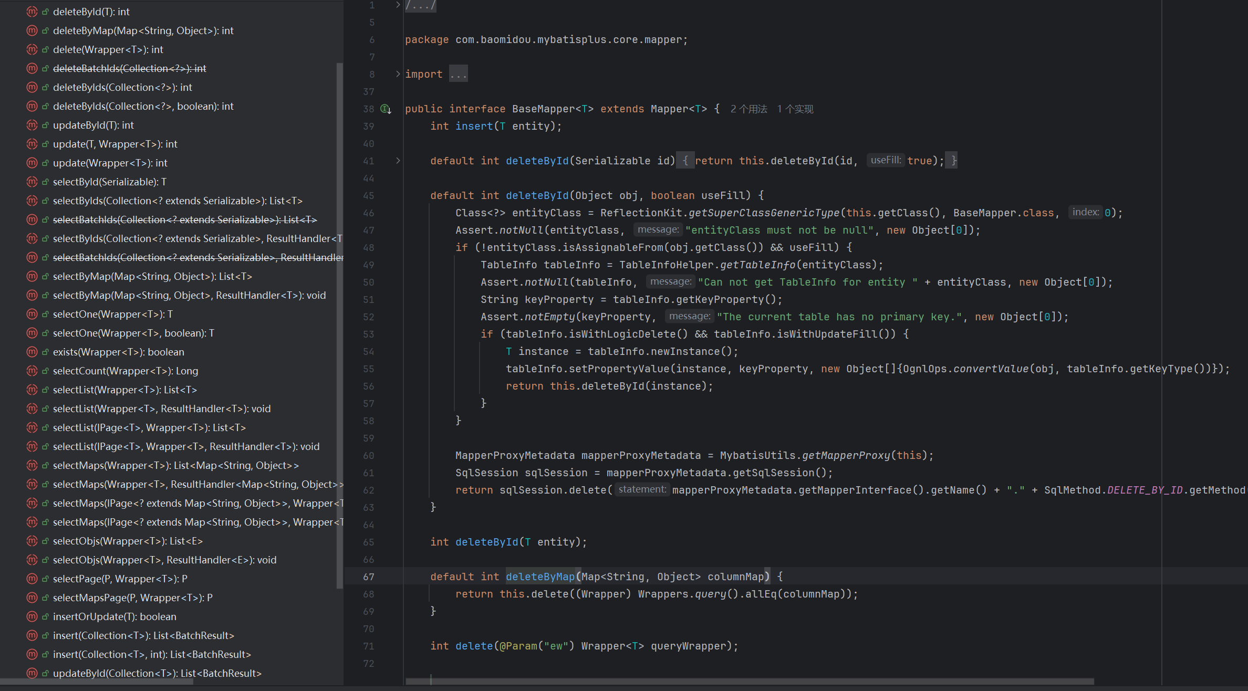
Task: Select selectList(Wrapper<T>): List<T> entry
Action: pos(124,390)
